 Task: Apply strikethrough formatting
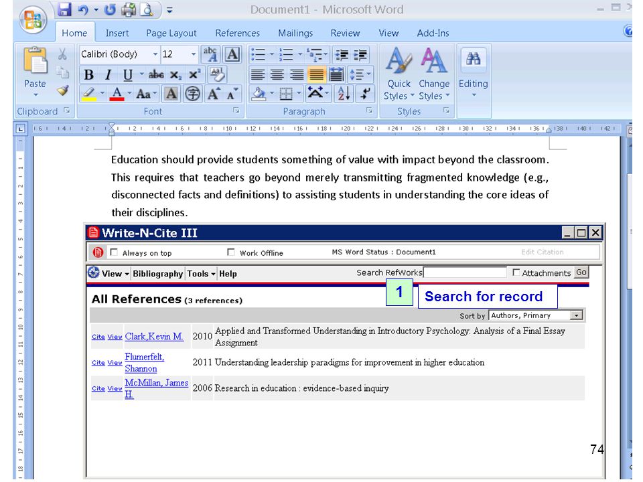156,74
